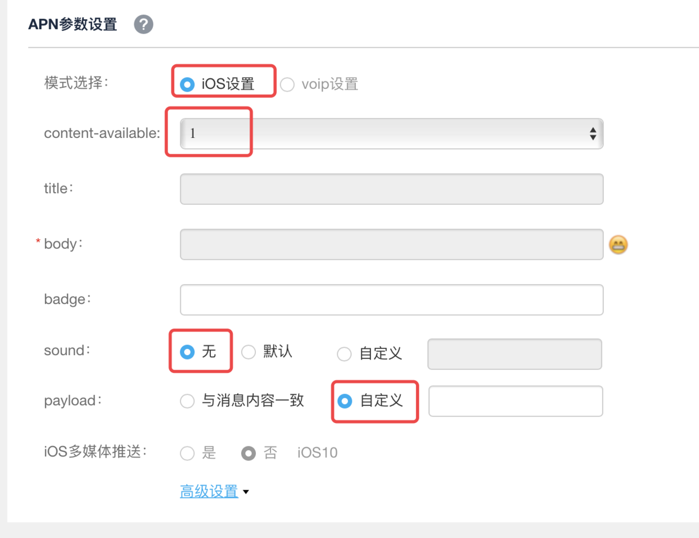Select 与消息内容一致 for payload
699x538 pixels.
(x=187, y=401)
